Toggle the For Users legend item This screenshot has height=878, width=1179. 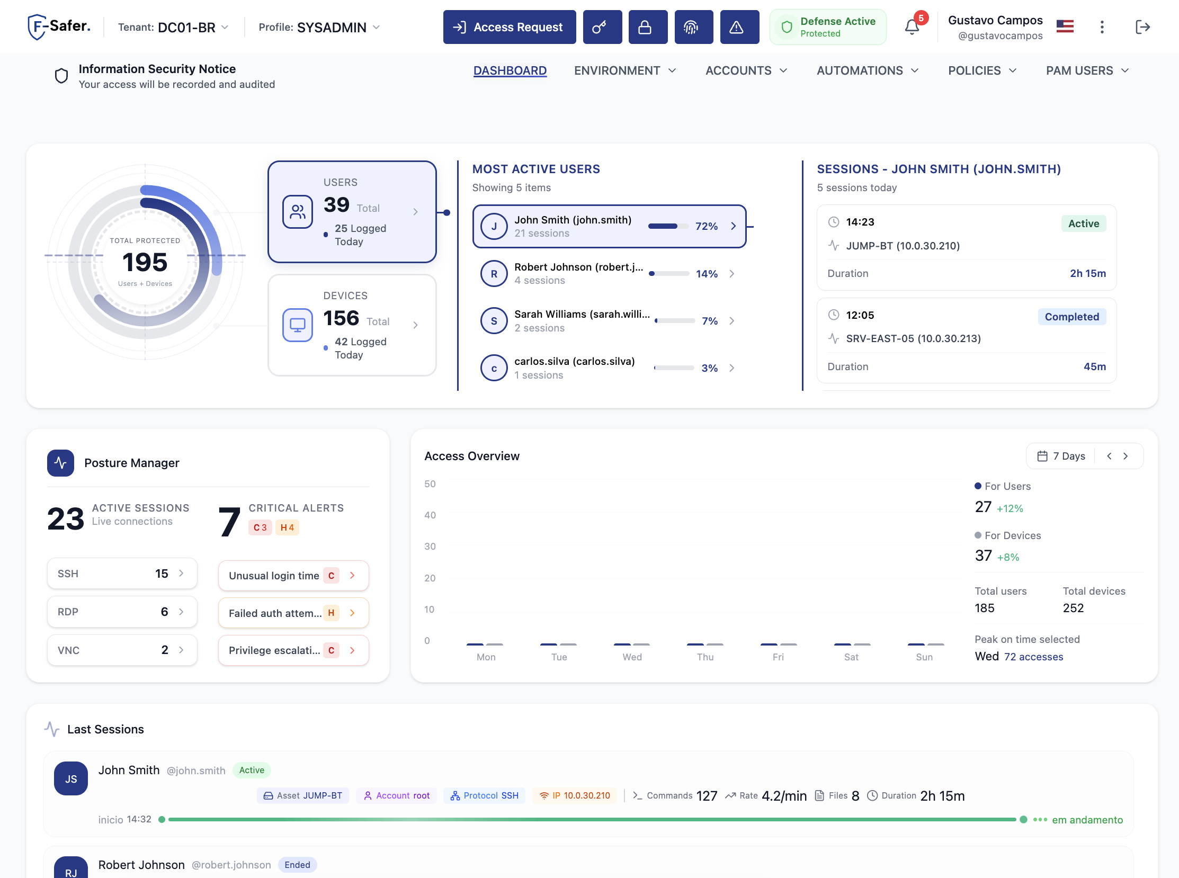coord(1002,486)
